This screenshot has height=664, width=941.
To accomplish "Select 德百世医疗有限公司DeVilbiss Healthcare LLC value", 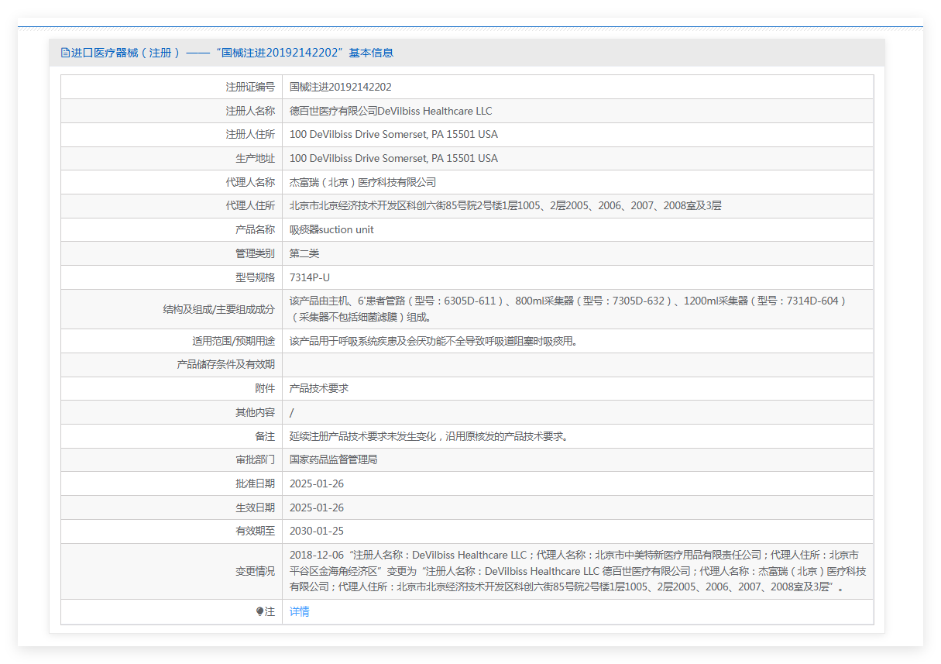I will [391, 111].
